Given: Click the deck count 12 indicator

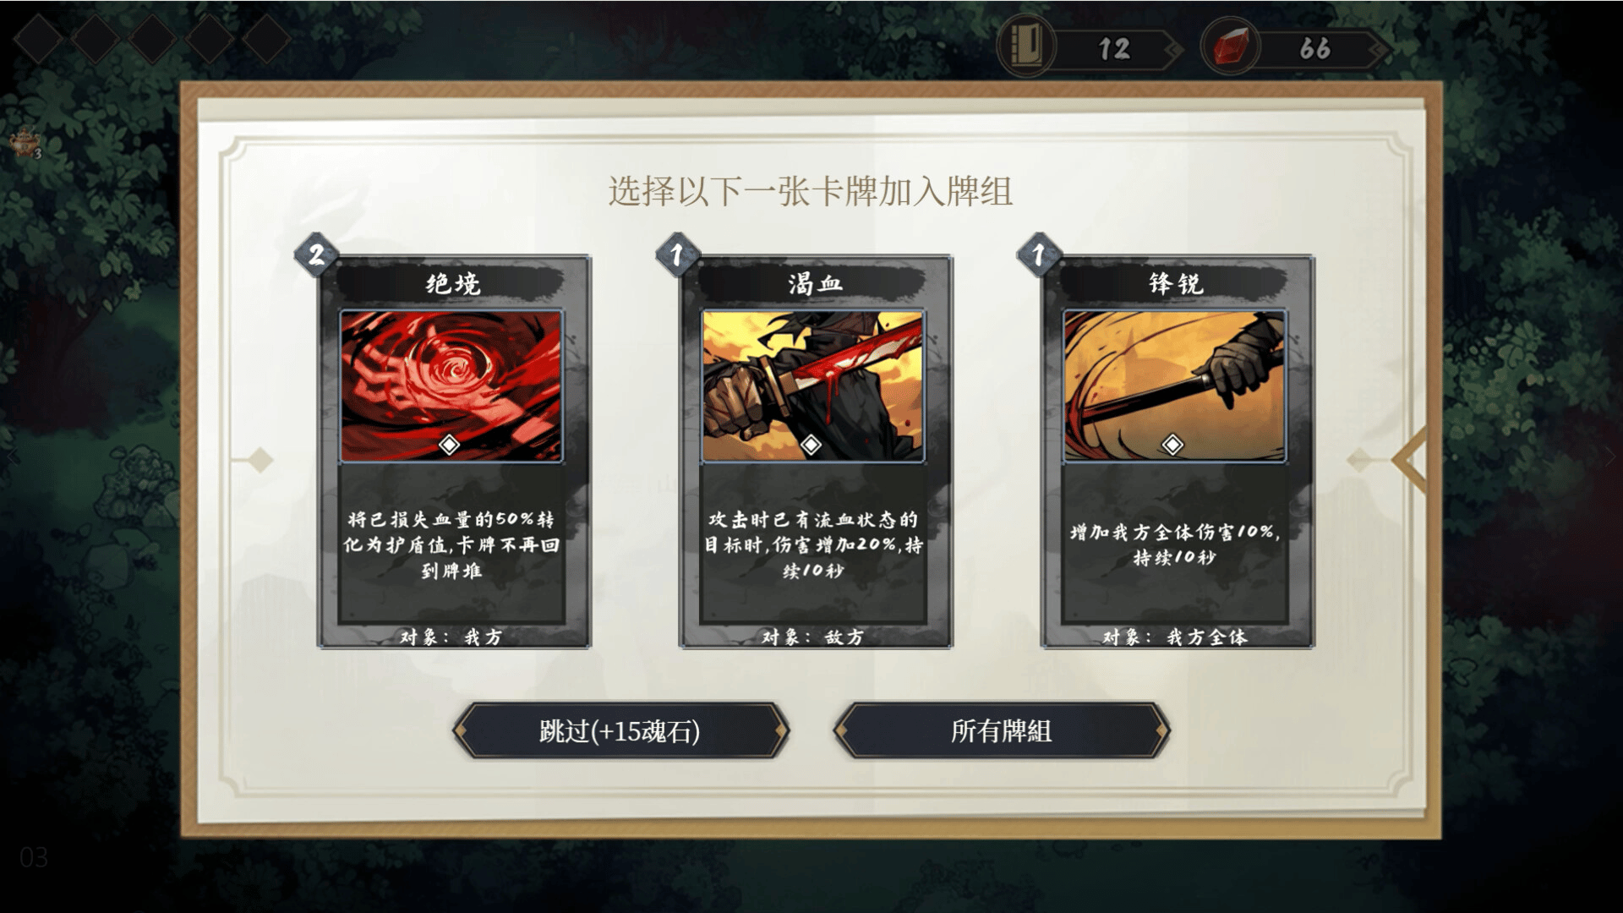Looking at the screenshot, I should 1115,49.
